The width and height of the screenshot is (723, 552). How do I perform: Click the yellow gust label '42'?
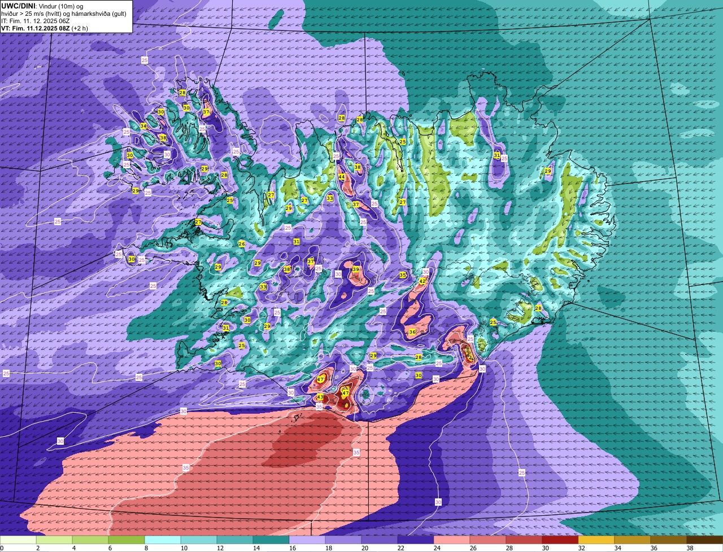pyautogui.click(x=422, y=281)
